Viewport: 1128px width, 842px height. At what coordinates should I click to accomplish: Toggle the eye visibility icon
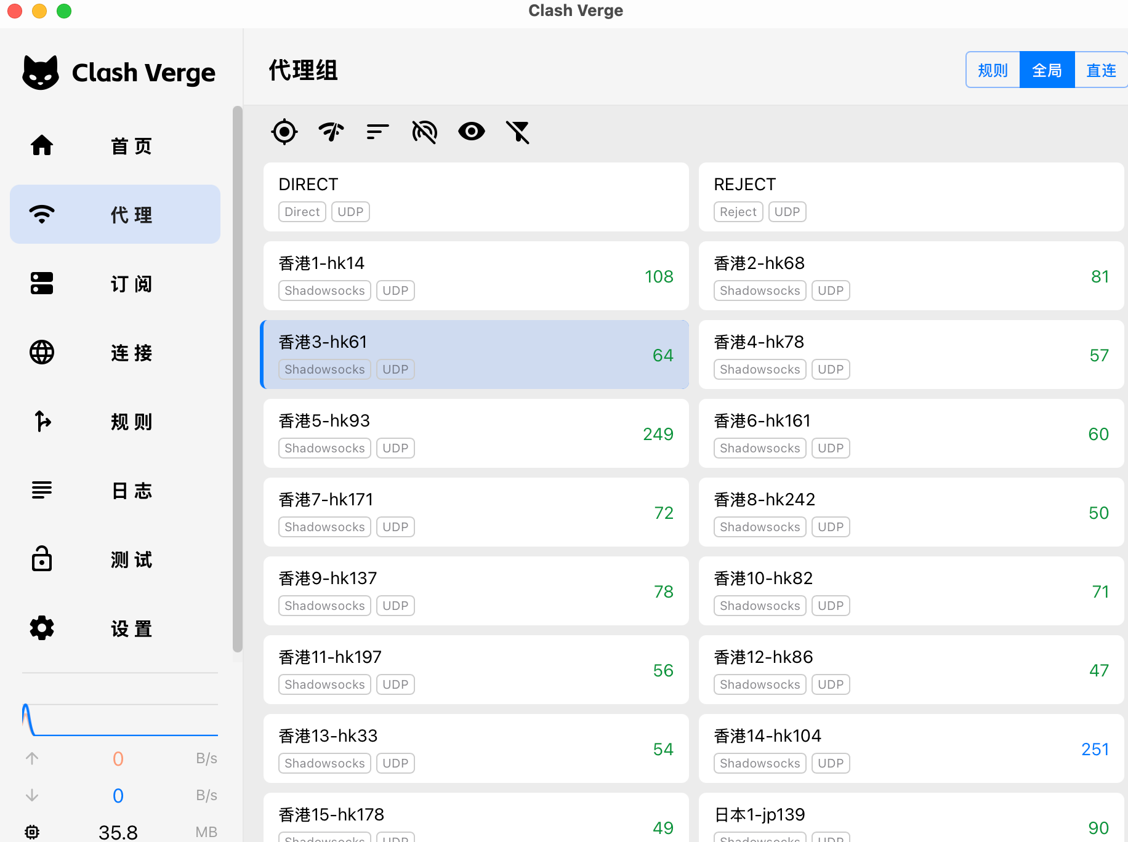point(471,132)
